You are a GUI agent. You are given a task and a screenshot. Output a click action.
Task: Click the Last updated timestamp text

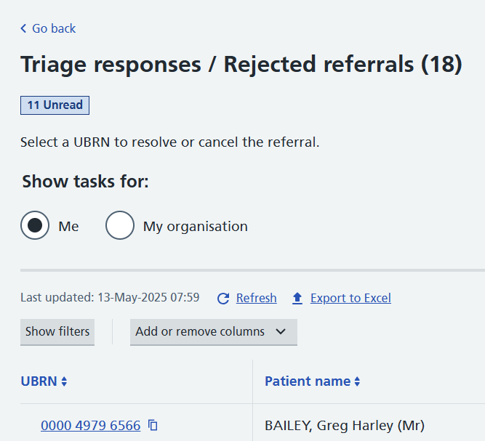(x=110, y=298)
